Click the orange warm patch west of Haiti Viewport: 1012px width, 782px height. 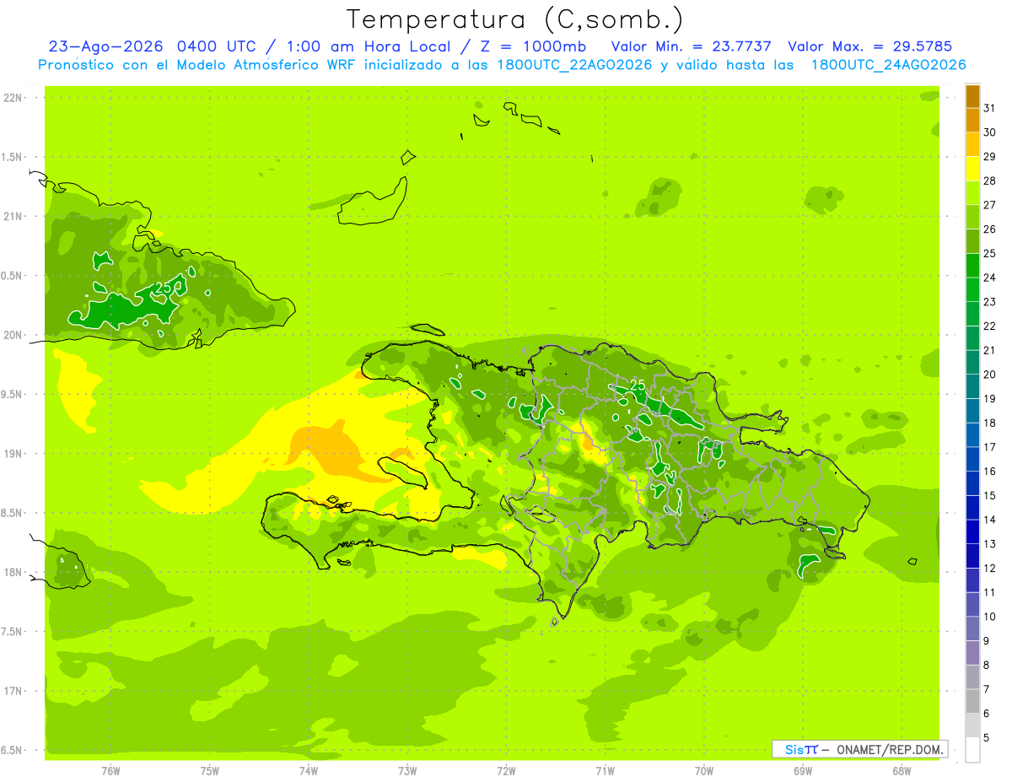[331, 449]
